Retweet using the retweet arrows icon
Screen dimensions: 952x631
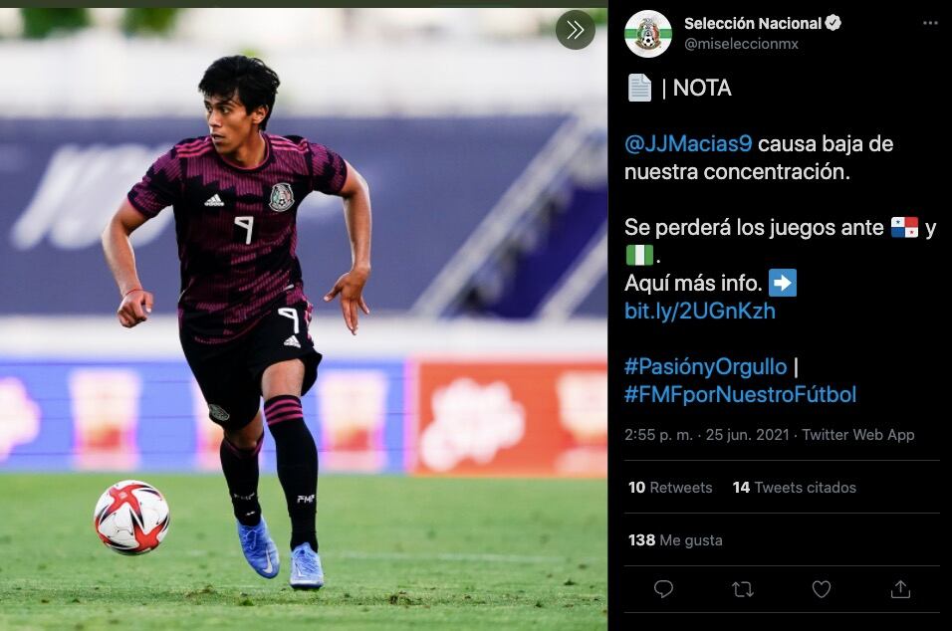point(743,589)
